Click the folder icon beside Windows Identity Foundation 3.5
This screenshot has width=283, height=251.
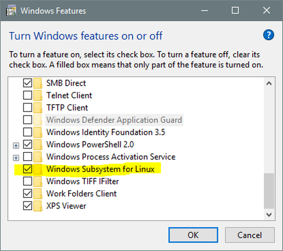(38, 132)
